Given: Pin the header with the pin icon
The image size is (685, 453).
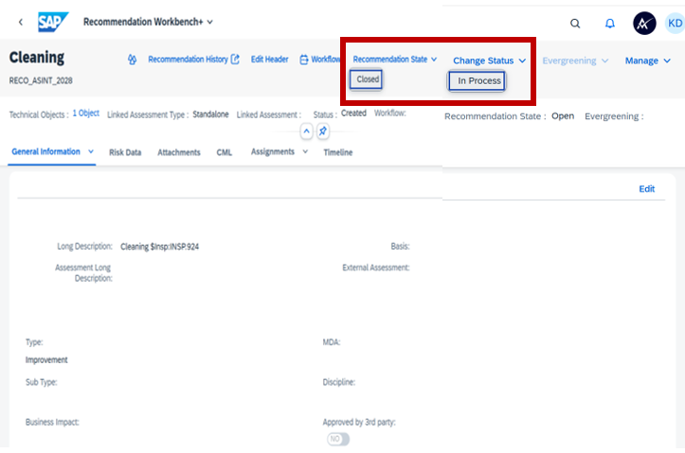Looking at the screenshot, I should (323, 131).
